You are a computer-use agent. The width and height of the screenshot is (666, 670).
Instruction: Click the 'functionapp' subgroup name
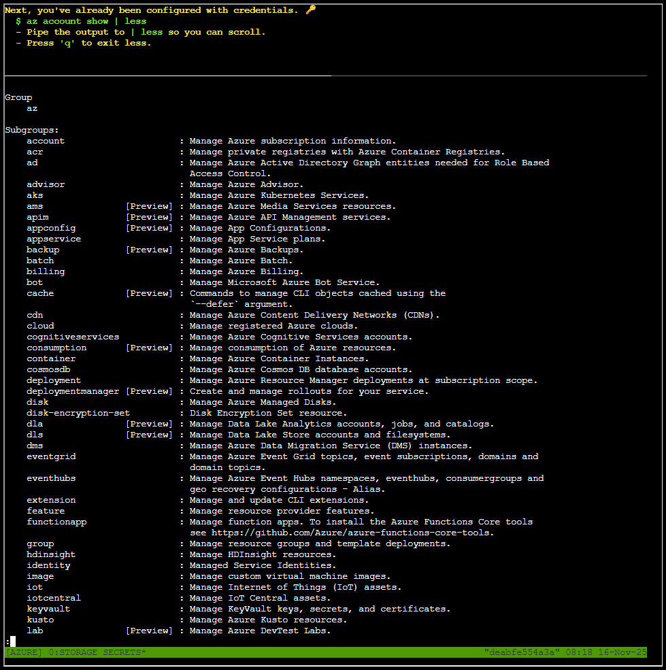click(x=56, y=522)
